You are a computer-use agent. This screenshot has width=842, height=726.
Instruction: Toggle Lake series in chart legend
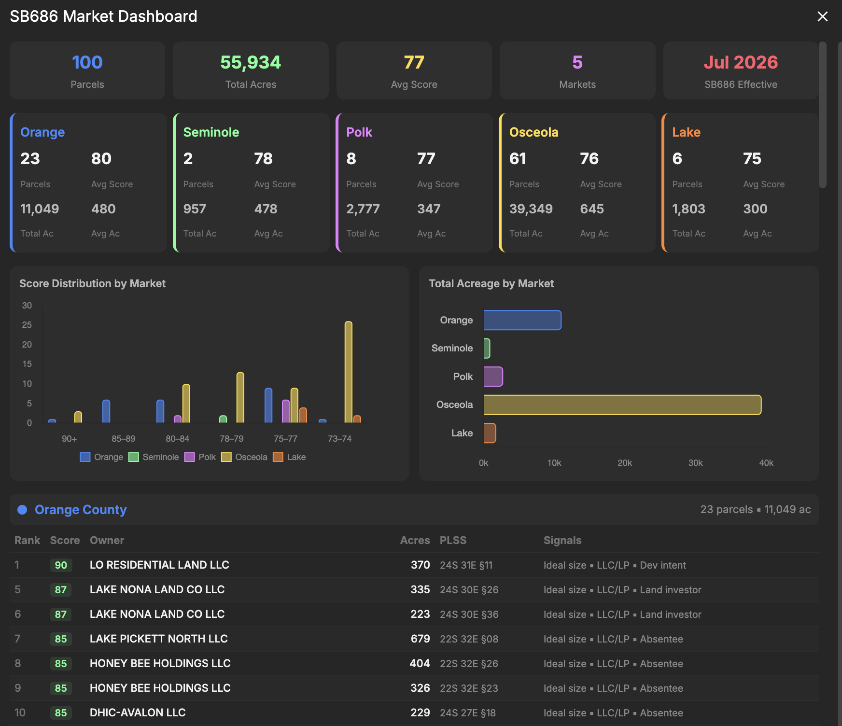click(x=289, y=457)
